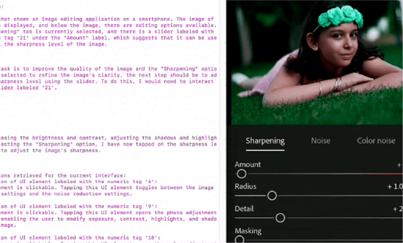403x243 pixels.
Task: Click the Detail slider knob
Action: 280,218
